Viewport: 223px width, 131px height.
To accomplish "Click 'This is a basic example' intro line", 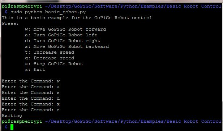I will coord(77,18).
